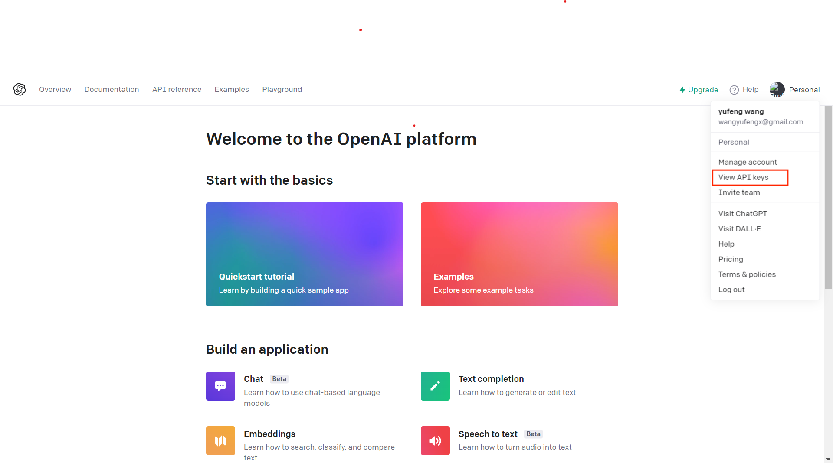Click the Upgrade link

(699, 90)
